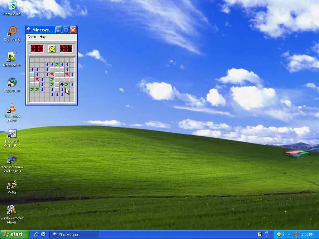Click the second quick launch icon

tap(43, 234)
